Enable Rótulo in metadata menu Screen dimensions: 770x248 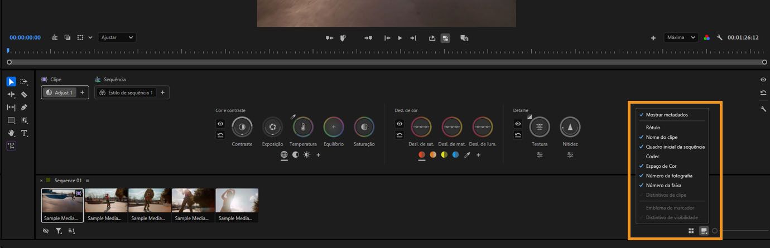pyautogui.click(x=672, y=128)
